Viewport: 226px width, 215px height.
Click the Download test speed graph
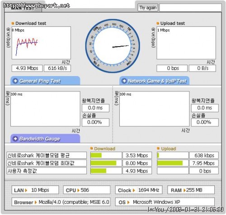click(41, 43)
